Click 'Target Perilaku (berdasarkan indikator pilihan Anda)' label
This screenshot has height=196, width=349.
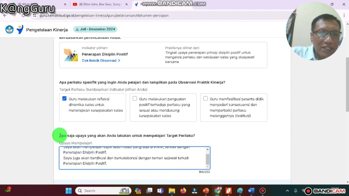pos(103,90)
